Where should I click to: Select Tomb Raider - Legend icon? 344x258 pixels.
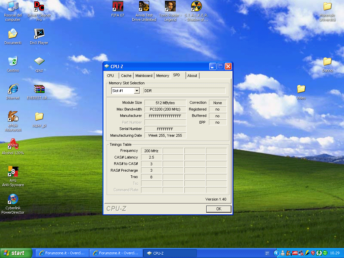pyautogui.click(x=170, y=11)
